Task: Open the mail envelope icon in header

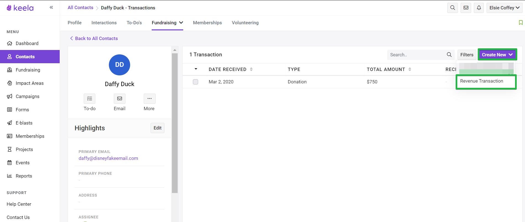Action: [466, 8]
